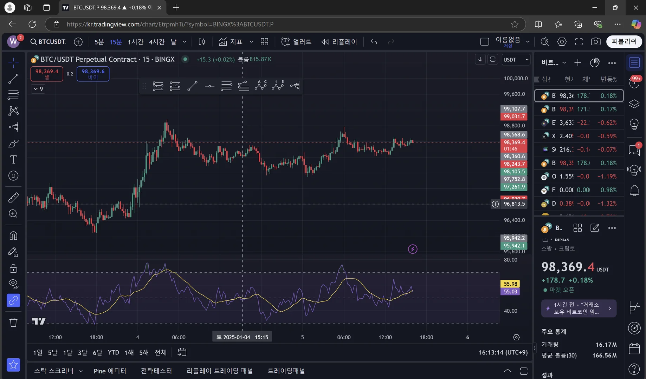The width and height of the screenshot is (646, 379).
Task: Open the alerts clock panel
Action: 634,83
